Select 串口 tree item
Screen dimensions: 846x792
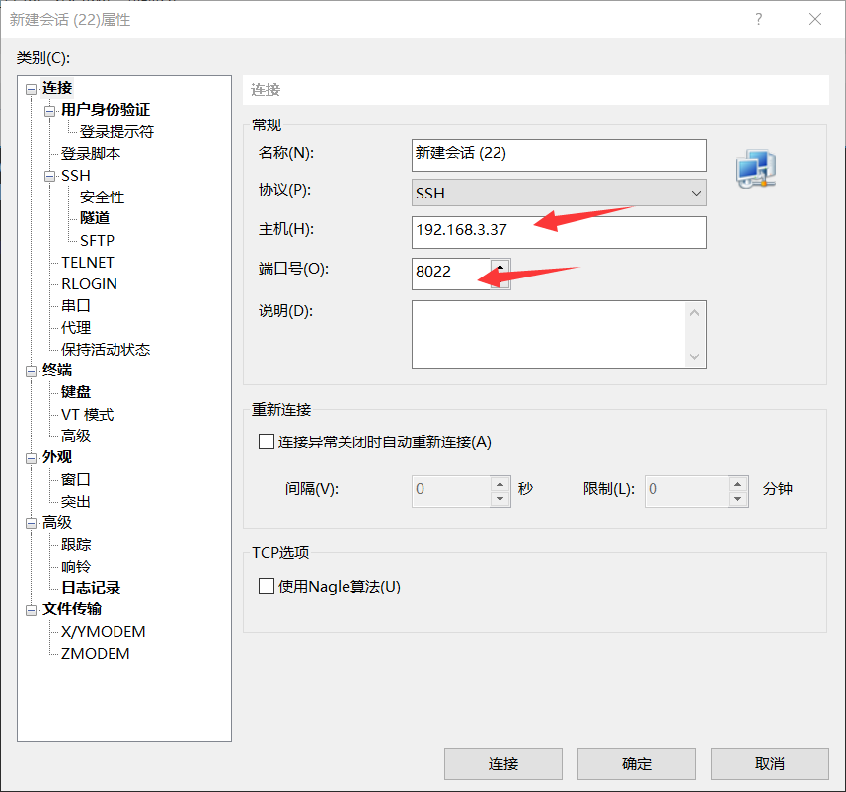pyautogui.click(x=76, y=305)
